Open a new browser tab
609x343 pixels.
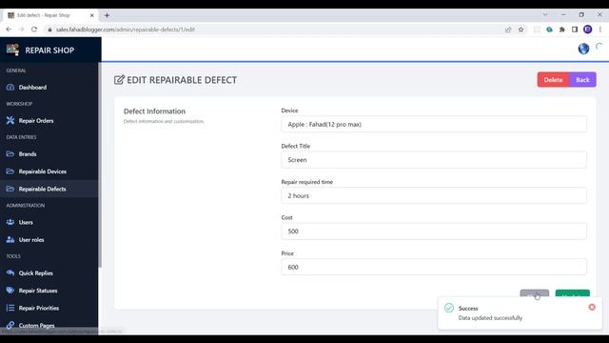(107, 15)
